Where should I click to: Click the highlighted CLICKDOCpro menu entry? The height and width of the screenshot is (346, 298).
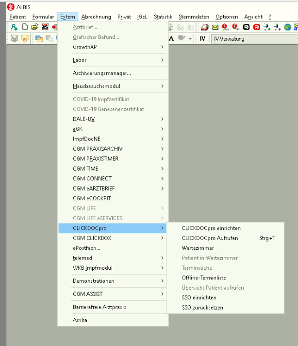point(113,228)
